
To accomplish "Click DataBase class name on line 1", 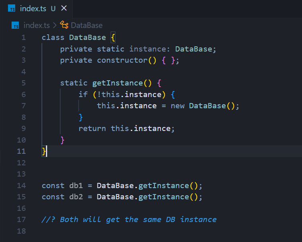I will click(87, 38).
